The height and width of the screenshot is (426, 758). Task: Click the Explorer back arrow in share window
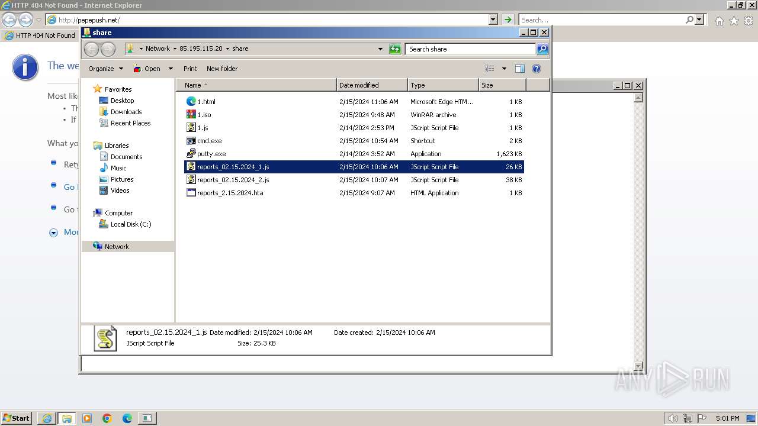click(x=91, y=49)
